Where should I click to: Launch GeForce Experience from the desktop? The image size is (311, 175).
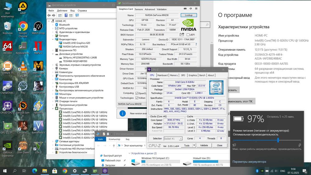coord(7,149)
